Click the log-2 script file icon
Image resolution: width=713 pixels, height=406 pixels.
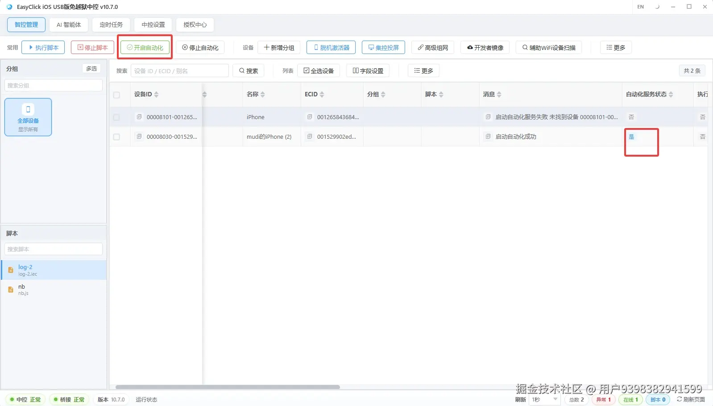click(11, 270)
